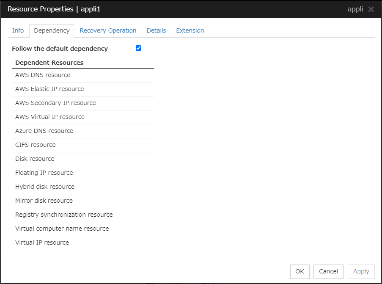This screenshot has width=382, height=284.
Task: Switch to the Info tab
Action: coord(18,30)
